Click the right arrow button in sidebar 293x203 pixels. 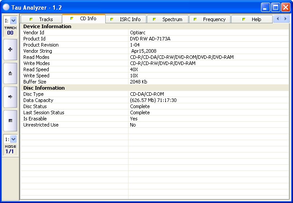click(x=10, y=97)
